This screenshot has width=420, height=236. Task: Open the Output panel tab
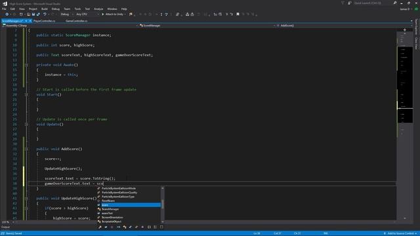[5, 227]
